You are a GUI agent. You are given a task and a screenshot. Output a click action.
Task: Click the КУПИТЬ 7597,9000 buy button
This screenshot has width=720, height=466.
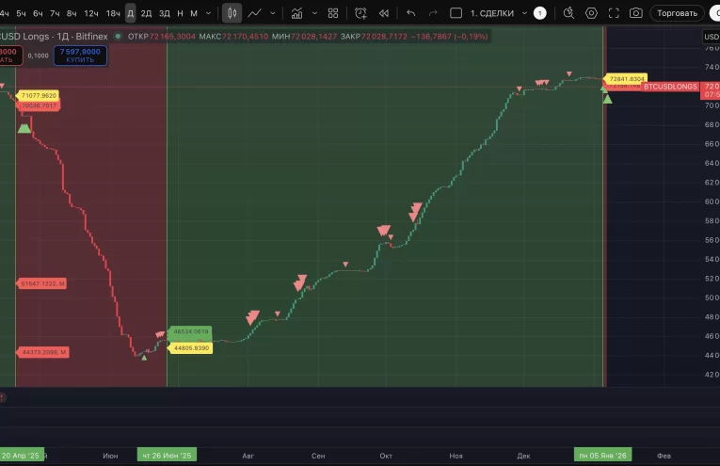[80, 56]
